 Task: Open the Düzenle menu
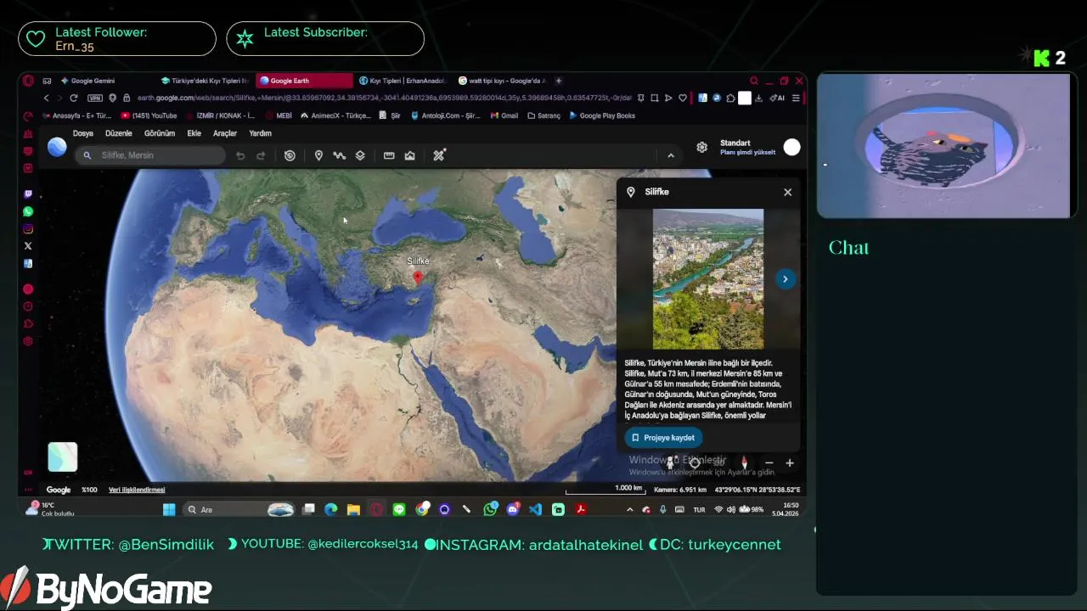point(119,133)
